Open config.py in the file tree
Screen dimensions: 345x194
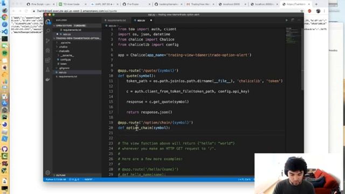pos(66,60)
